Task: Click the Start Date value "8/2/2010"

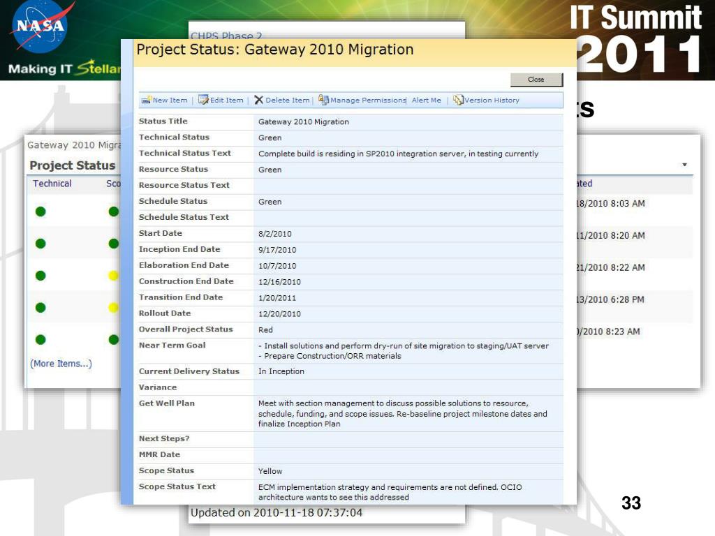Action: coord(275,234)
